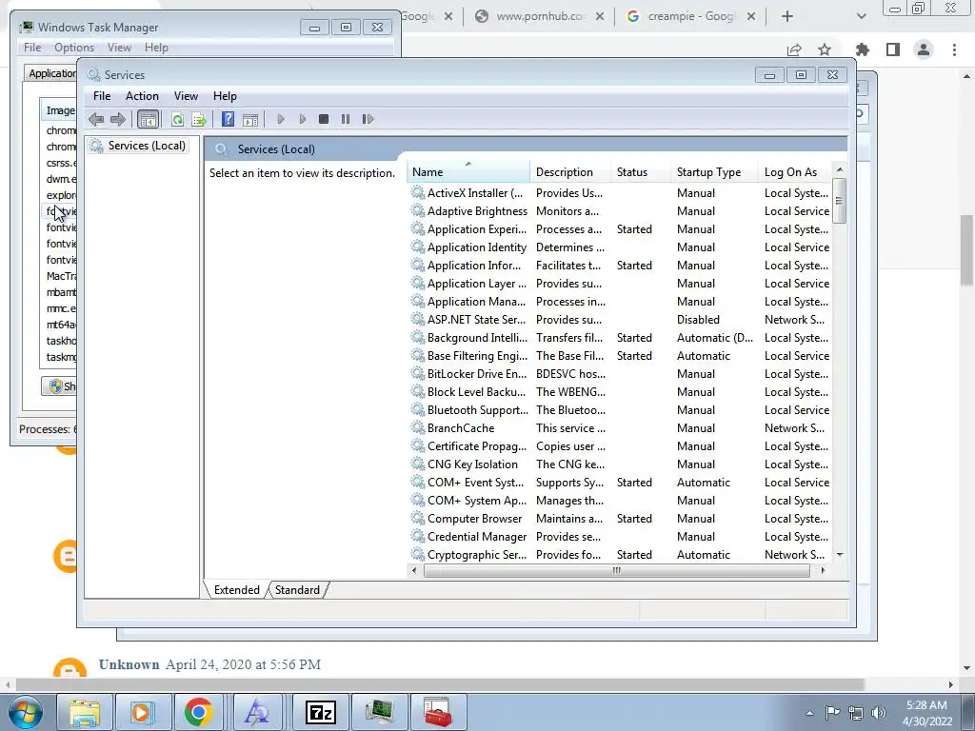This screenshot has height=731, width=975.
Task: Click Chrome share page icon
Action: click(794, 49)
